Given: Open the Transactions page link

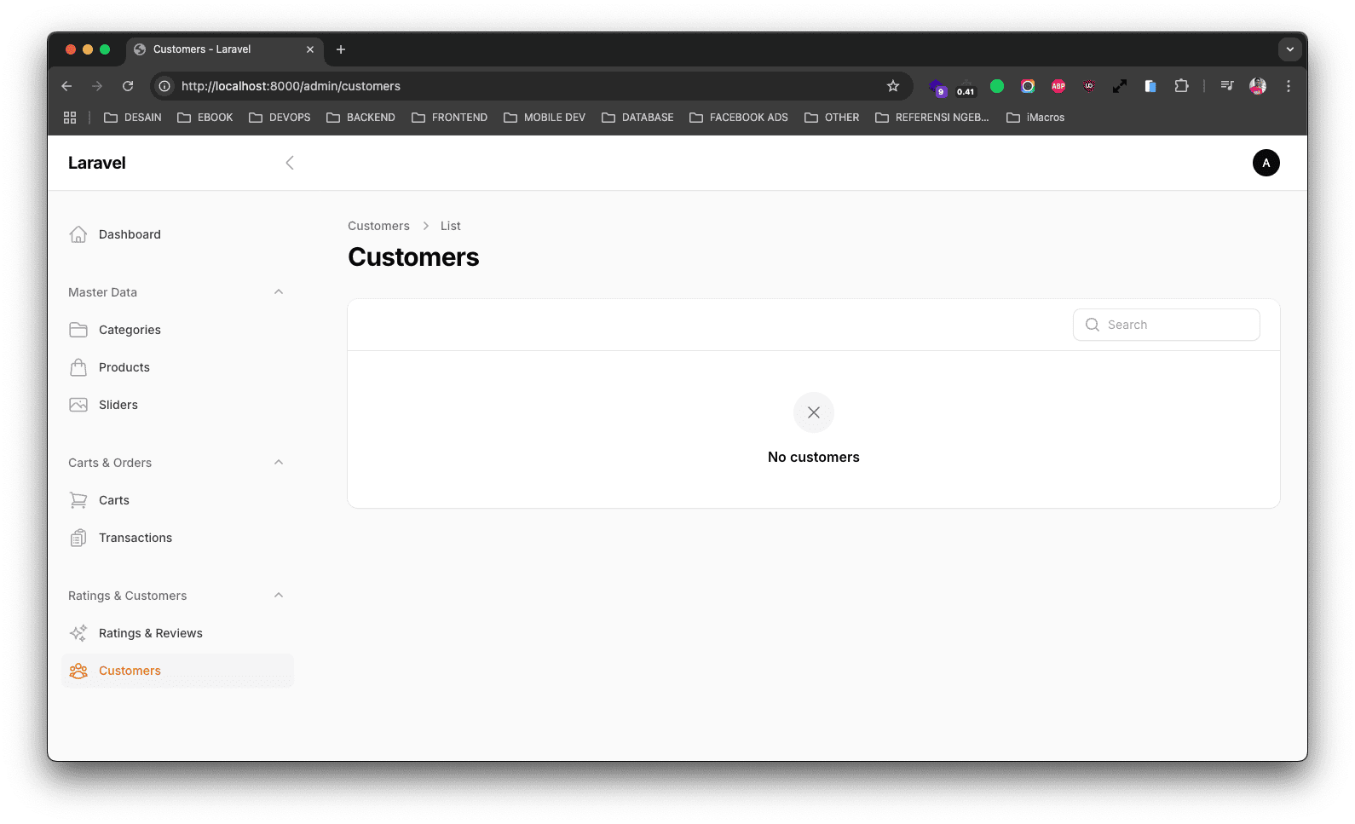Looking at the screenshot, I should click(135, 538).
